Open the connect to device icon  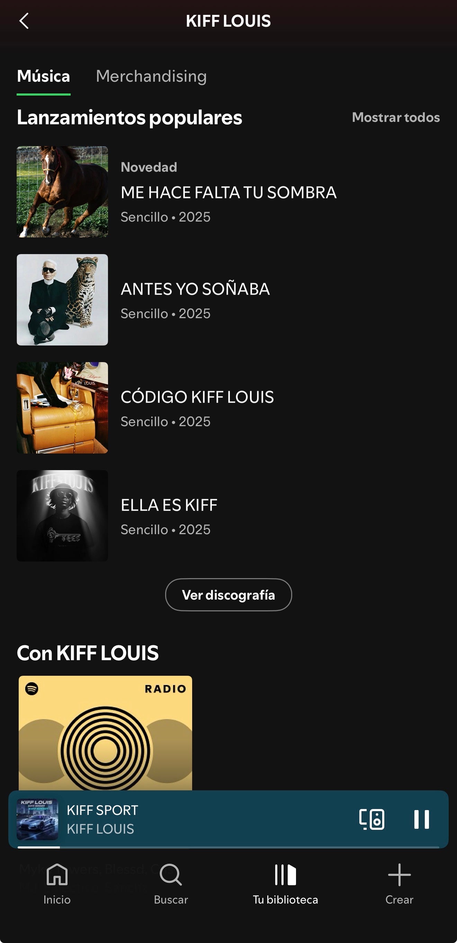(372, 819)
